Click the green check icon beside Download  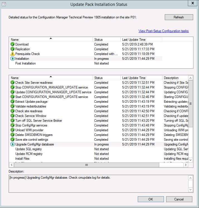point(13,44)
